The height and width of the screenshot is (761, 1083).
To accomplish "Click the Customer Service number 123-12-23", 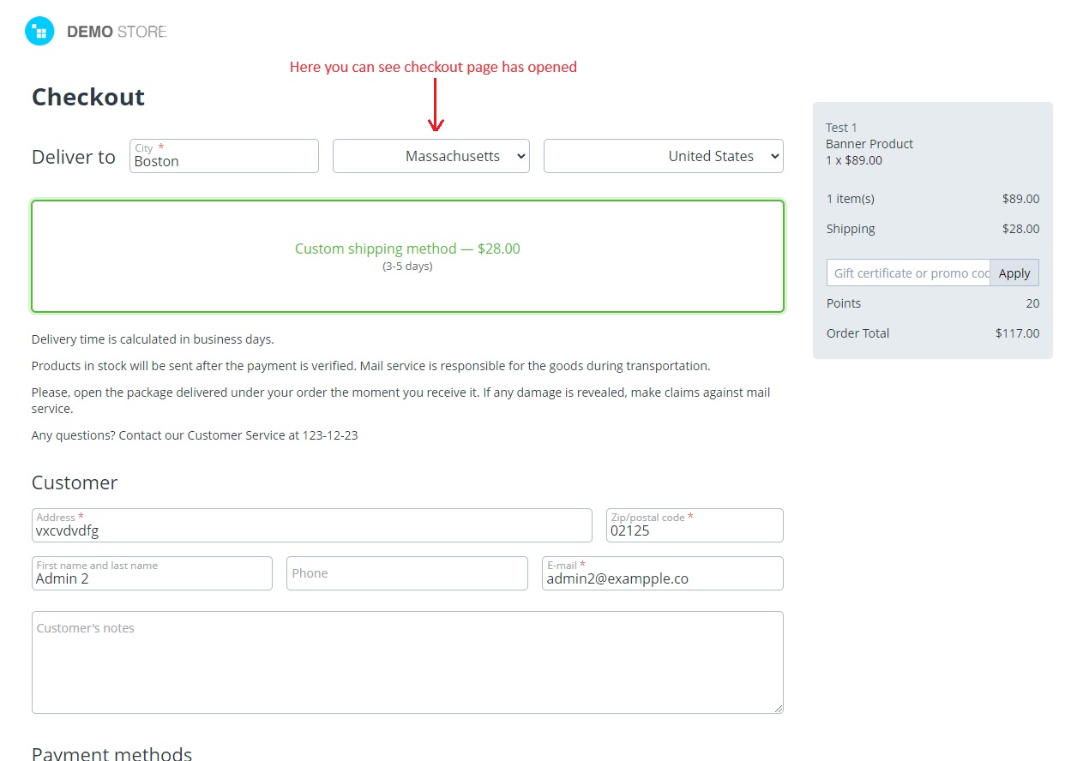I will pos(330,435).
